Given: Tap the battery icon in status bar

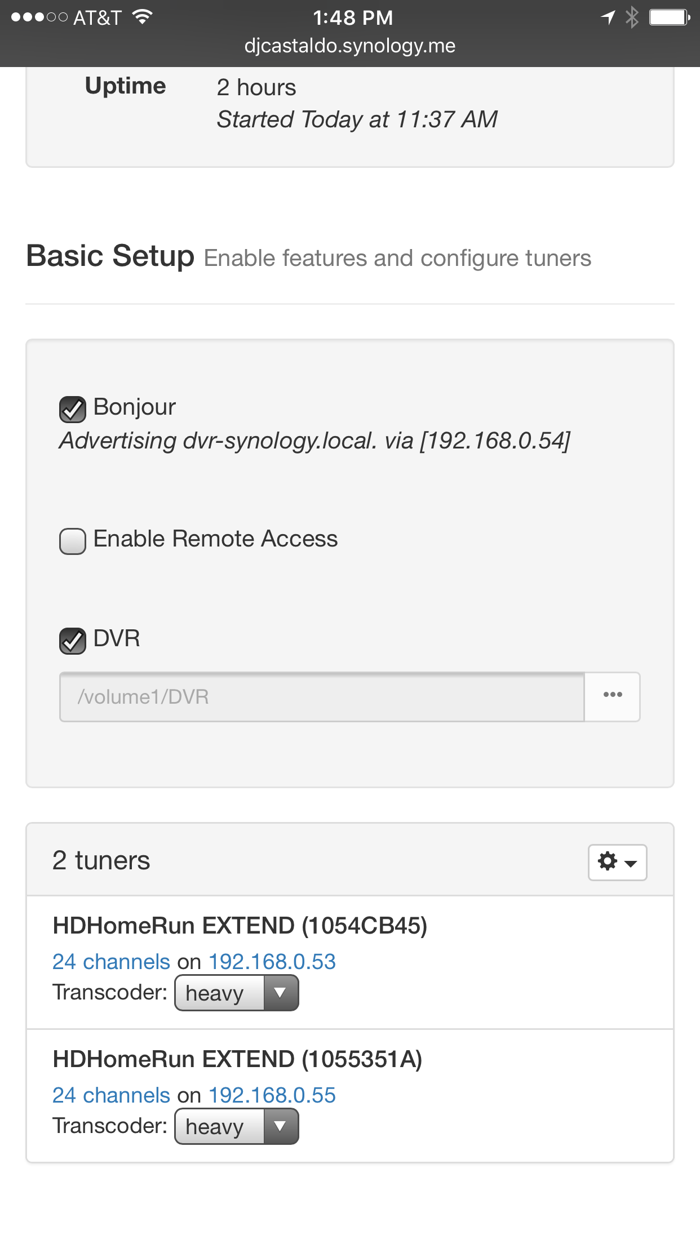Looking at the screenshot, I should point(669,17).
